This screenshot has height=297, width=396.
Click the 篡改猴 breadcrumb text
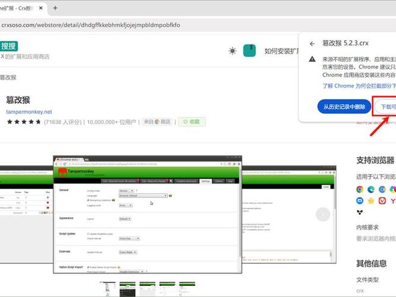pyautogui.click(x=8, y=78)
